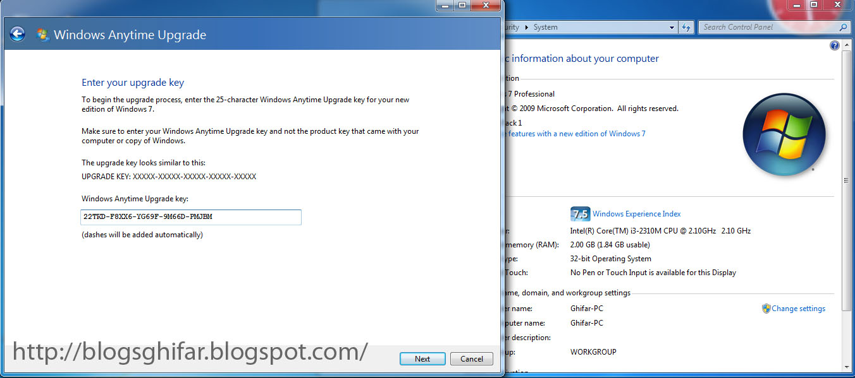Click the Enter your upgrade key heading
This screenshot has width=855, height=378.
[133, 83]
